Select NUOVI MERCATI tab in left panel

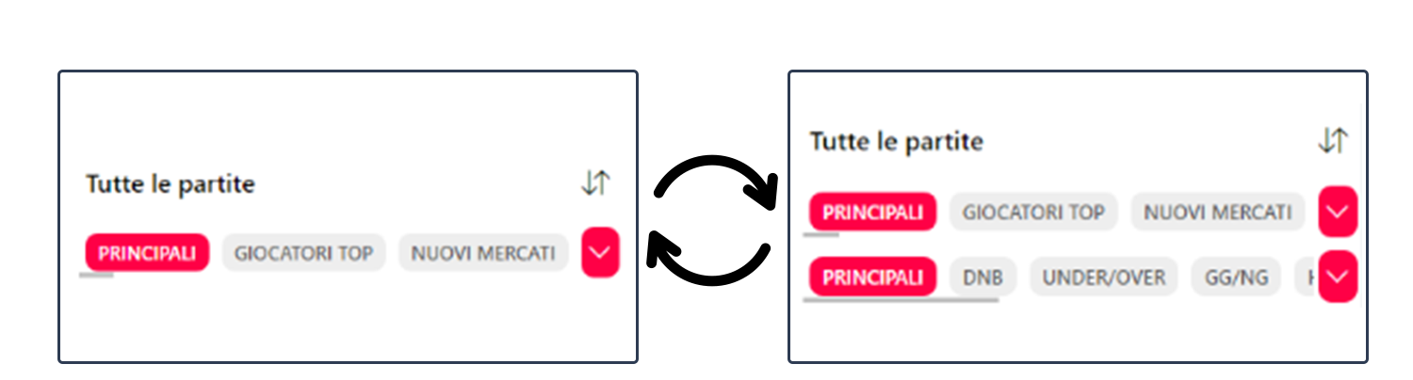coord(483,253)
